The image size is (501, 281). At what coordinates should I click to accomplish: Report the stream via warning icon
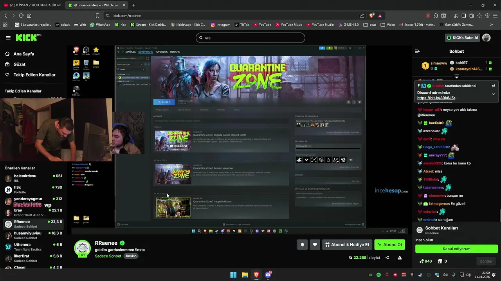400,258
